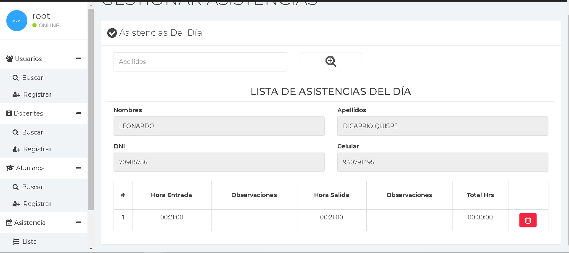The height and width of the screenshot is (253, 569).
Task: Click the root user avatar
Action: click(x=17, y=21)
